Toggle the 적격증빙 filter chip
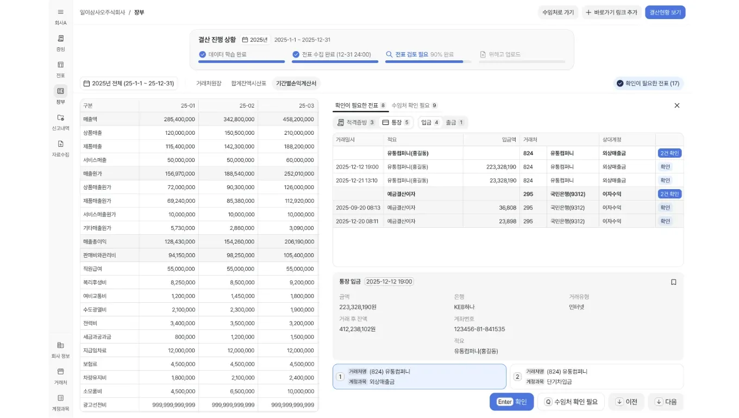 tap(356, 123)
